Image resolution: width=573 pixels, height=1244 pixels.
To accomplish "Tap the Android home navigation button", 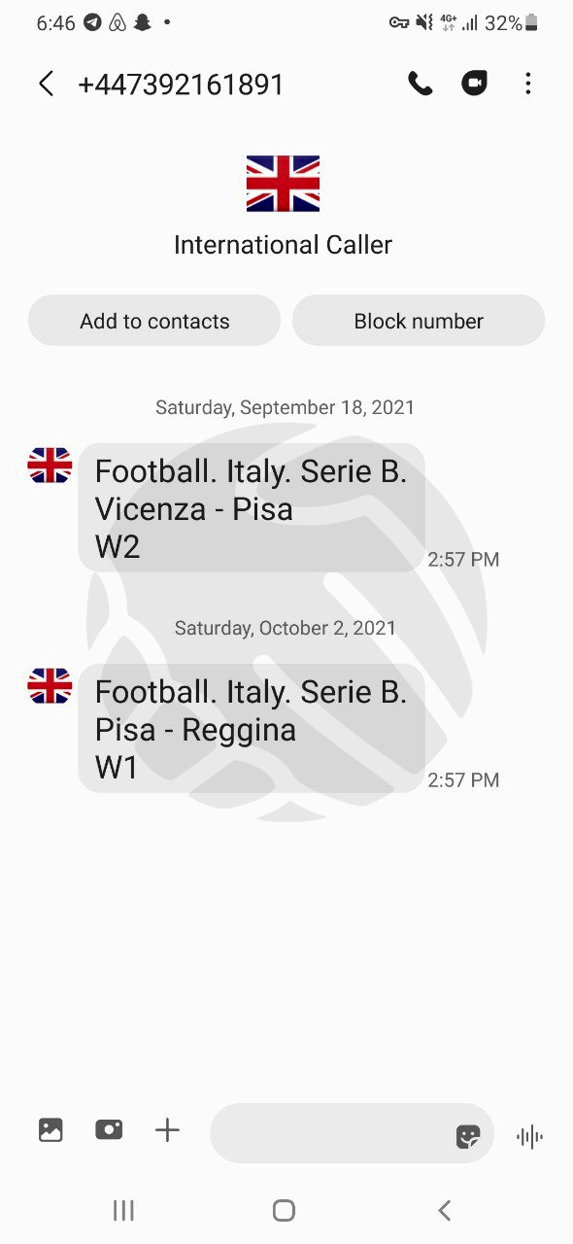I will point(284,1210).
